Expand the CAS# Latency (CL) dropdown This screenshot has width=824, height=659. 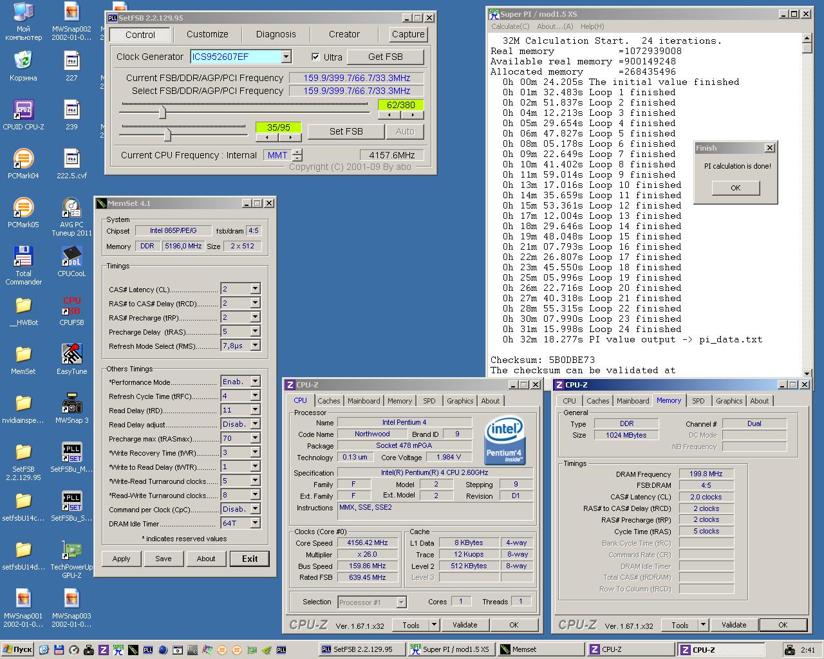pyautogui.click(x=255, y=289)
